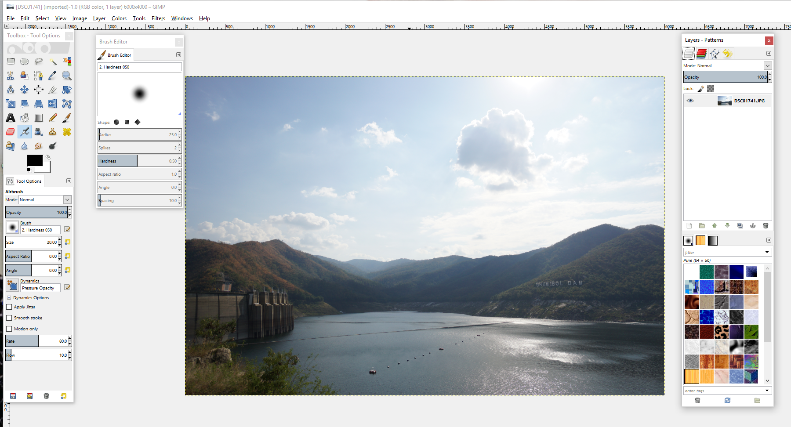Open the Colors menu
Screen dimensions: 791x427
[119, 18]
